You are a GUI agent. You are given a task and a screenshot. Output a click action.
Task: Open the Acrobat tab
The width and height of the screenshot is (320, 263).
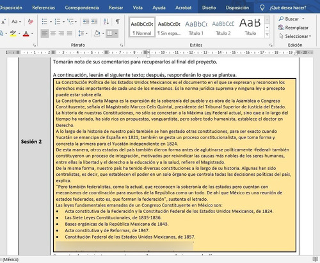(183, 8)
